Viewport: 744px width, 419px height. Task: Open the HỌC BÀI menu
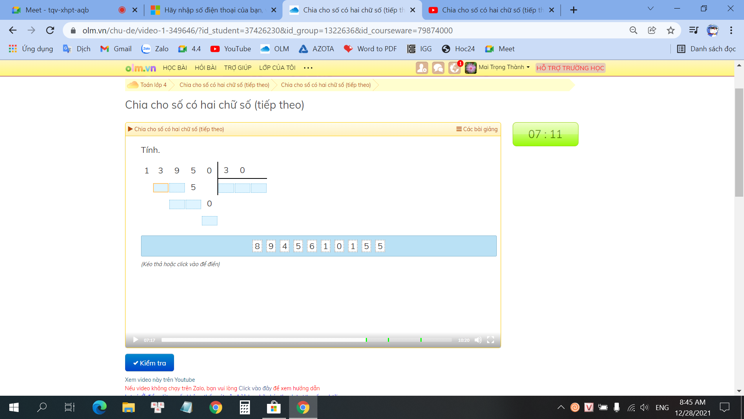click(x=175, y=68)
